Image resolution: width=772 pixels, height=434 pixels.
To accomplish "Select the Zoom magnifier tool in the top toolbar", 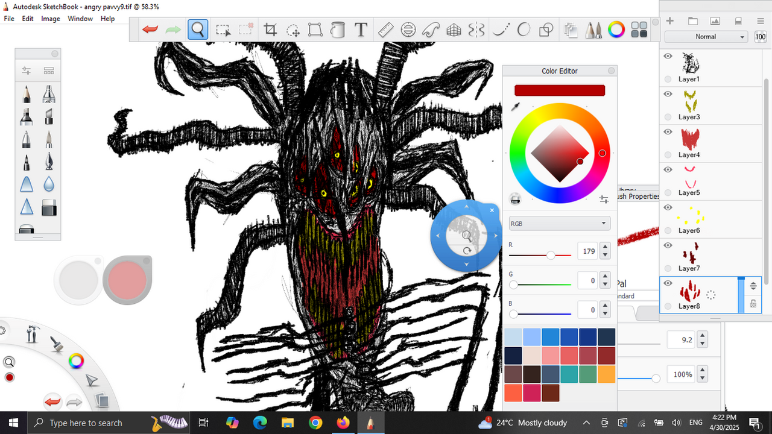I will coord(198,30).
